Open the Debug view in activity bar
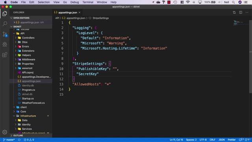Screen dimensions: 252x142 point(5,45)
